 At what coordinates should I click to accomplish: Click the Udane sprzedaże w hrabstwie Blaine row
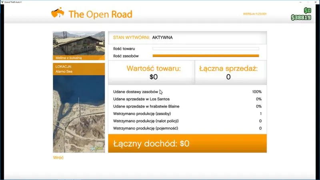point(187,106)
